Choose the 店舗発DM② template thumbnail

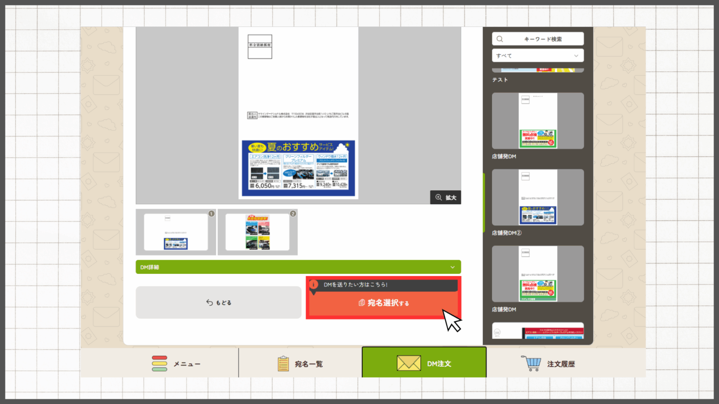point(537,198)
